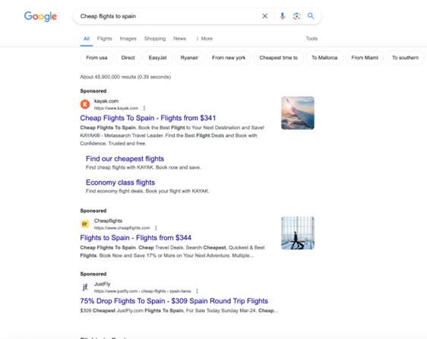Select the 'From Miami' filter chip

[365, 58]
